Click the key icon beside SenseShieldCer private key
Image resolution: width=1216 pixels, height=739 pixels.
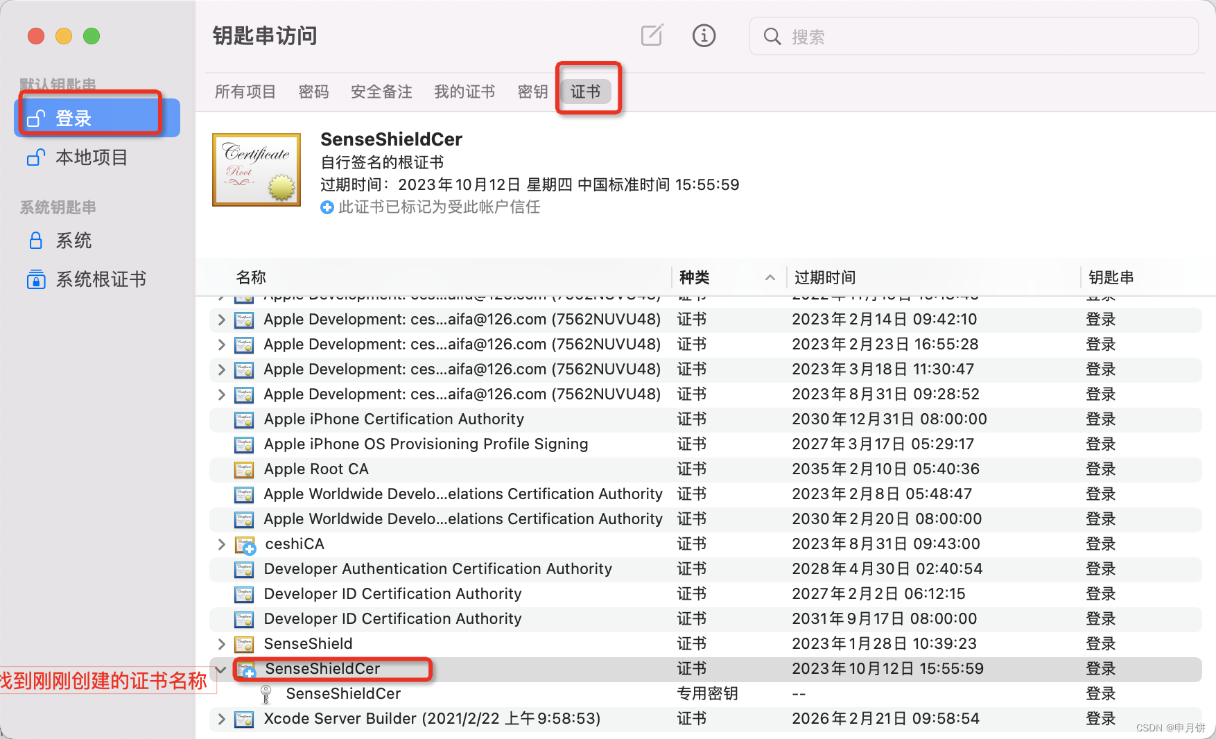(x=266, y=694)
